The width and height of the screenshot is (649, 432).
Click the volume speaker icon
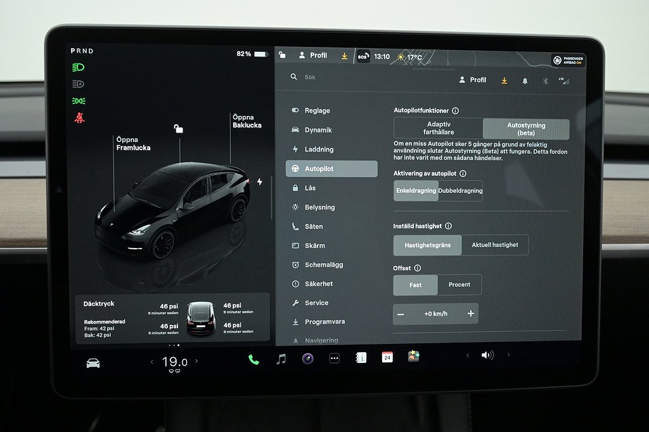click(487, 355)
